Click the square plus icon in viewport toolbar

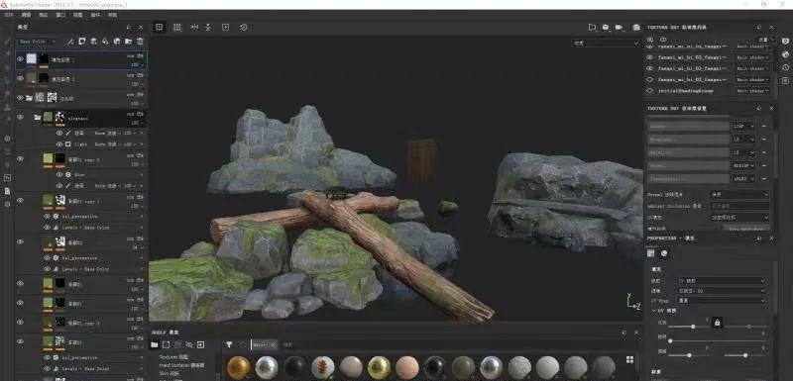(x=226, y=28)
